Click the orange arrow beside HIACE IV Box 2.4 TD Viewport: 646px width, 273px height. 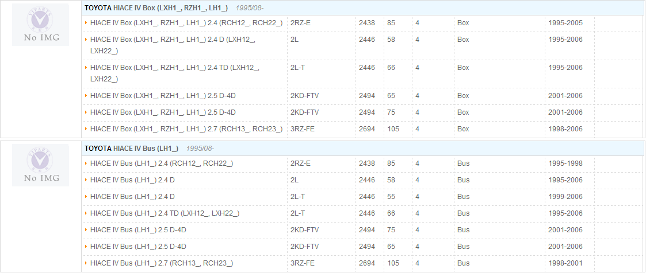[86, 68]
